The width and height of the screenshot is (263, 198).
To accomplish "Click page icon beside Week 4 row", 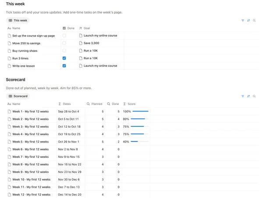I will 9,134.
